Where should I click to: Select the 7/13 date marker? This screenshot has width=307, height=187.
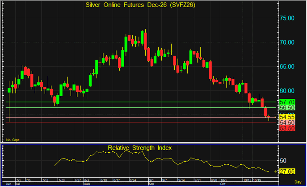coord(45,180)
